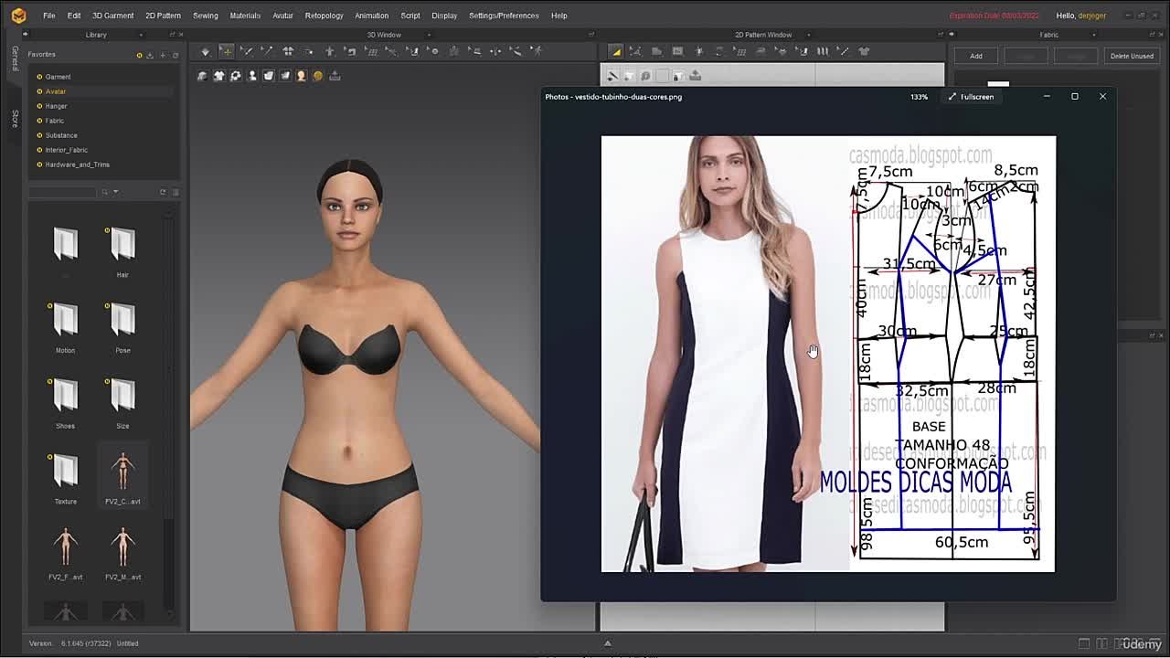
Task: Select Hardware_and_Trims in Favorites list
Action: tap(78, 164)
